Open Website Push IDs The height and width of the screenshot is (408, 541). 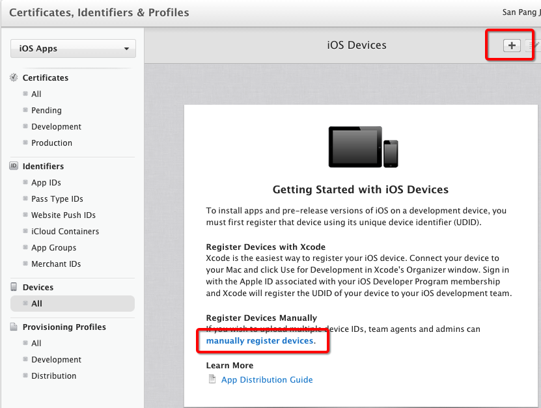pos(63,215)
